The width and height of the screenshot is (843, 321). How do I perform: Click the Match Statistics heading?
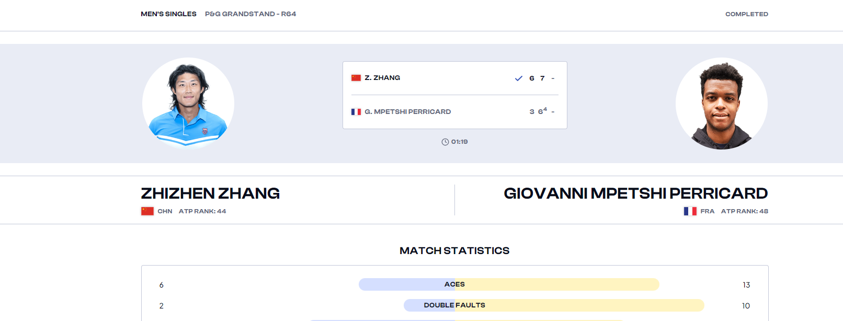point(454,251)
